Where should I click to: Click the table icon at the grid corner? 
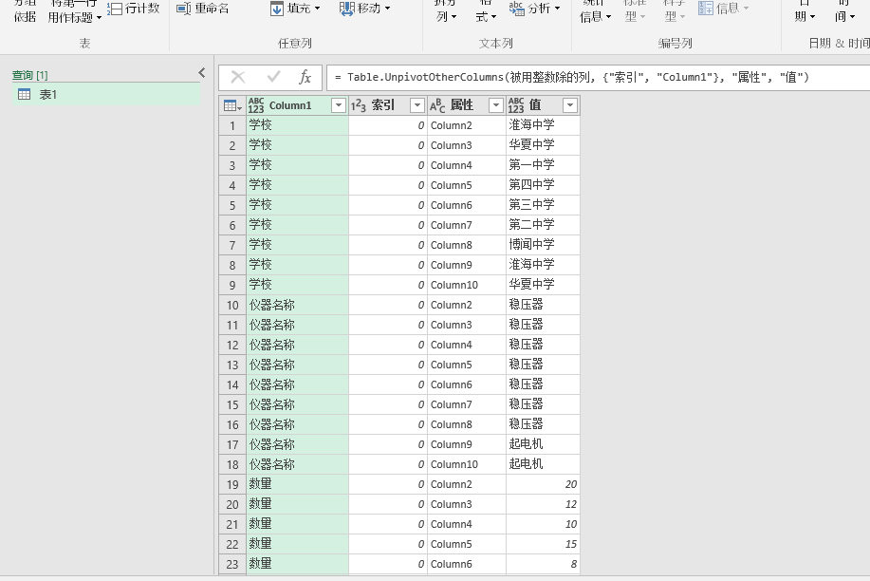click(x=229, y=103)
